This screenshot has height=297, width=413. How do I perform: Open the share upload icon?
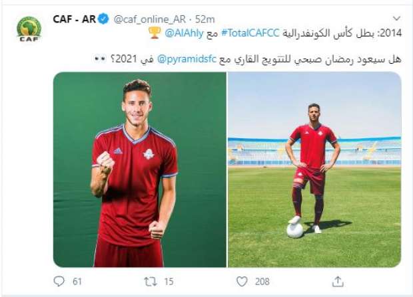click(x=338, y=282)
